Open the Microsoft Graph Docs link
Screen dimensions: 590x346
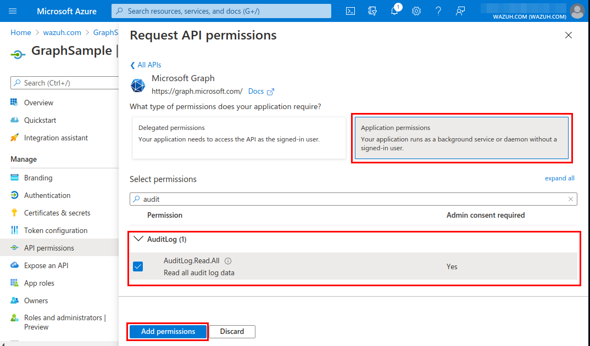coord(256,91)
